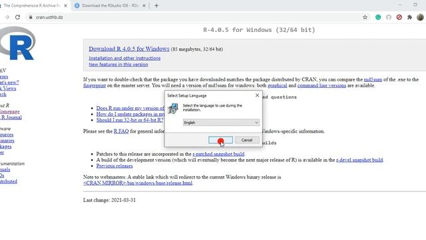Reload the page with refresh icon

[18, 17]
